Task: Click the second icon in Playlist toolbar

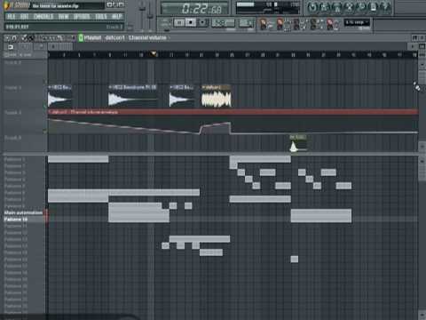Action: [15, 38]
